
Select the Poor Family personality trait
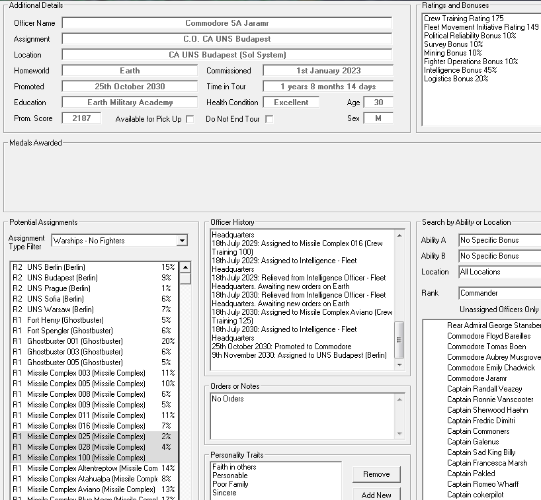coord(230,484)
